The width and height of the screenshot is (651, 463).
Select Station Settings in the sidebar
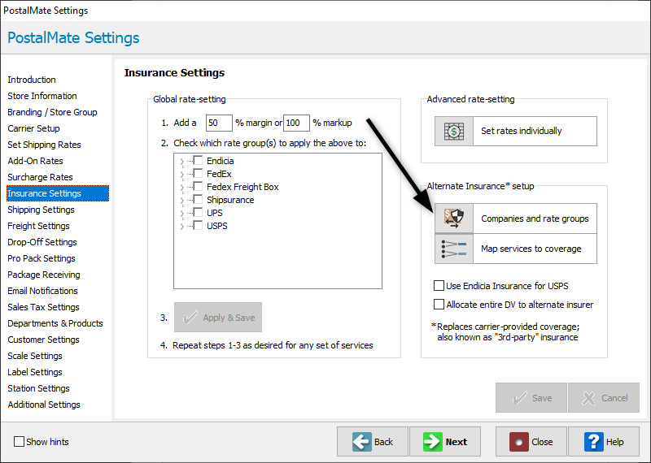(x=38, y=388)
